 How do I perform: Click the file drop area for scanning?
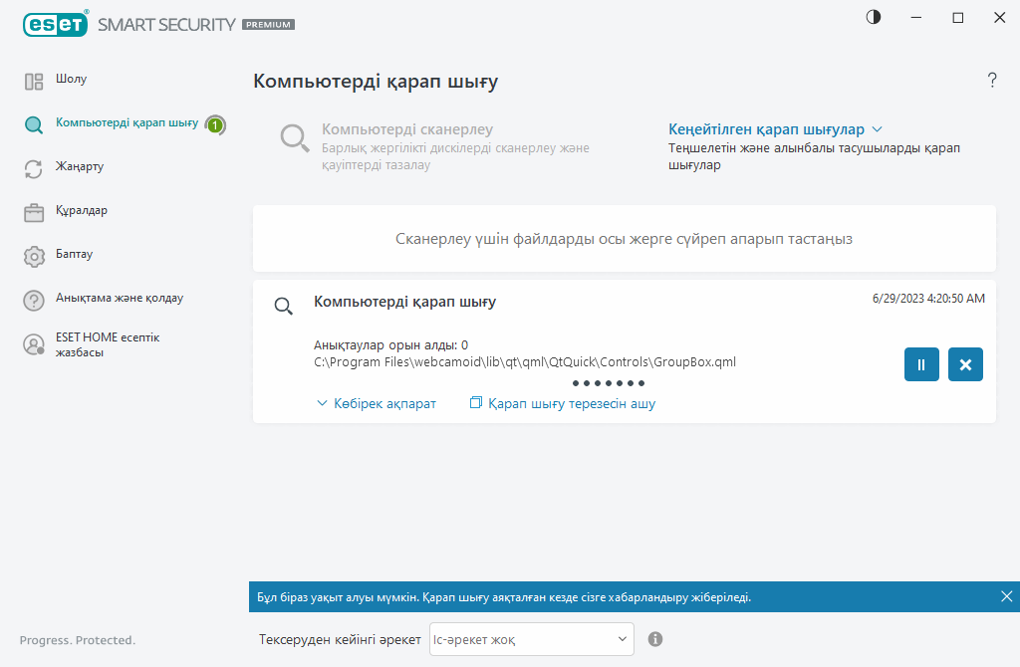coord(624,239)
